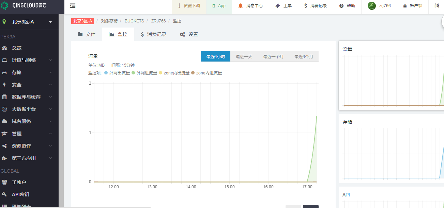Click the 域名服务 cloud icon
Screen dimensions: 444x208
(4, 121)
